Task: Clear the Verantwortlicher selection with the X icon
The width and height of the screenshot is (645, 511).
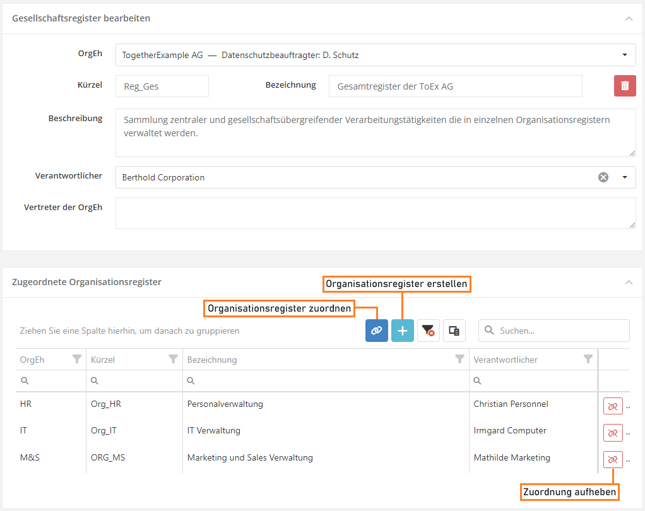Action: click(x=603, y=177)
